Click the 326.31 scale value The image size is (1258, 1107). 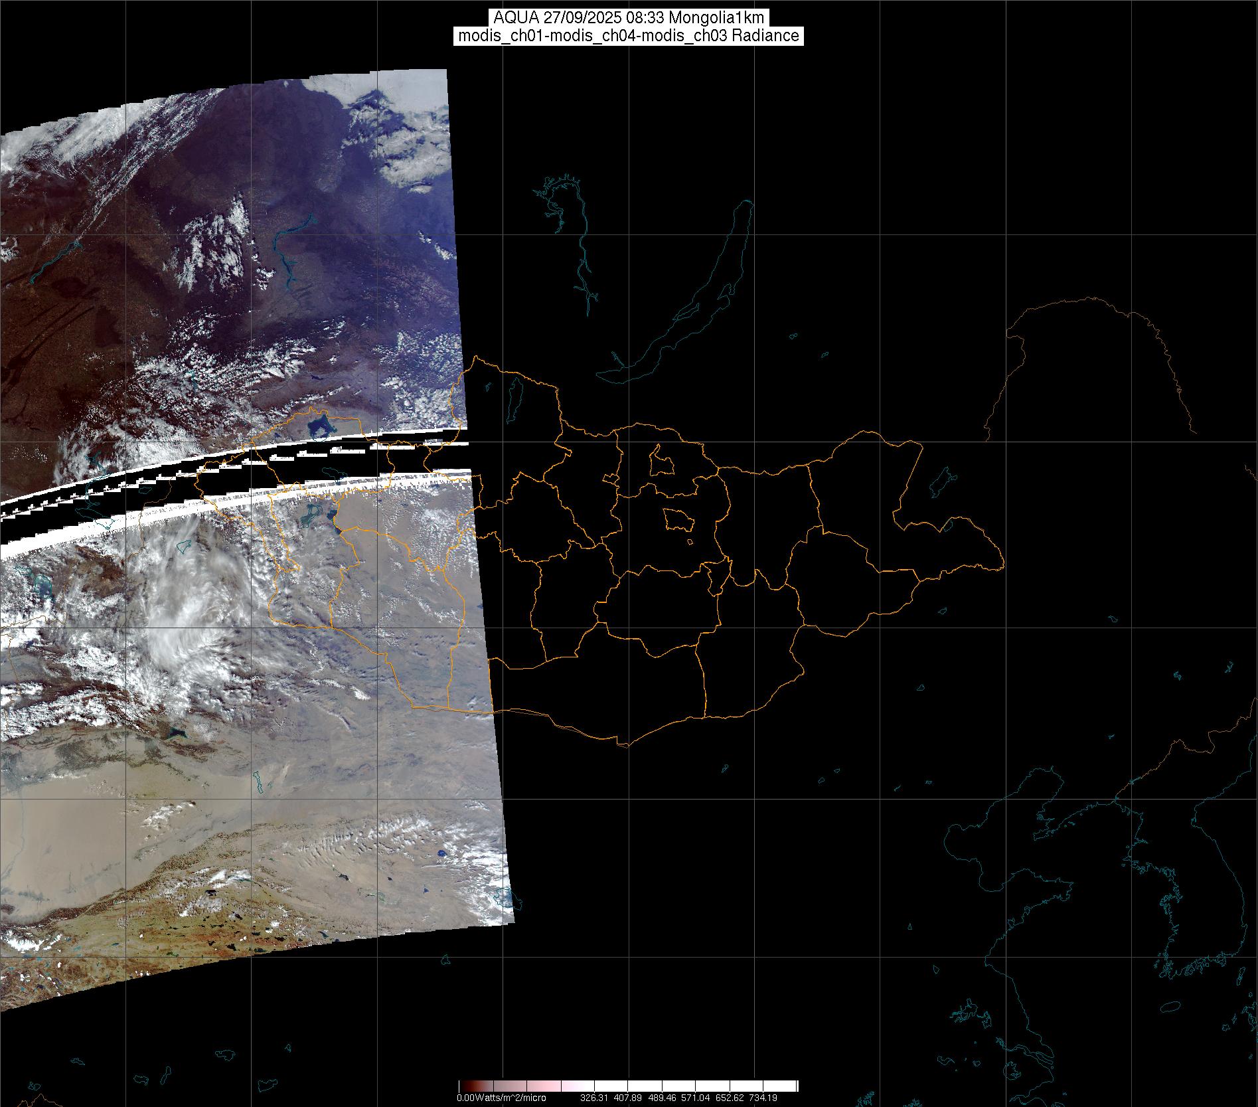coord(593,1098)
